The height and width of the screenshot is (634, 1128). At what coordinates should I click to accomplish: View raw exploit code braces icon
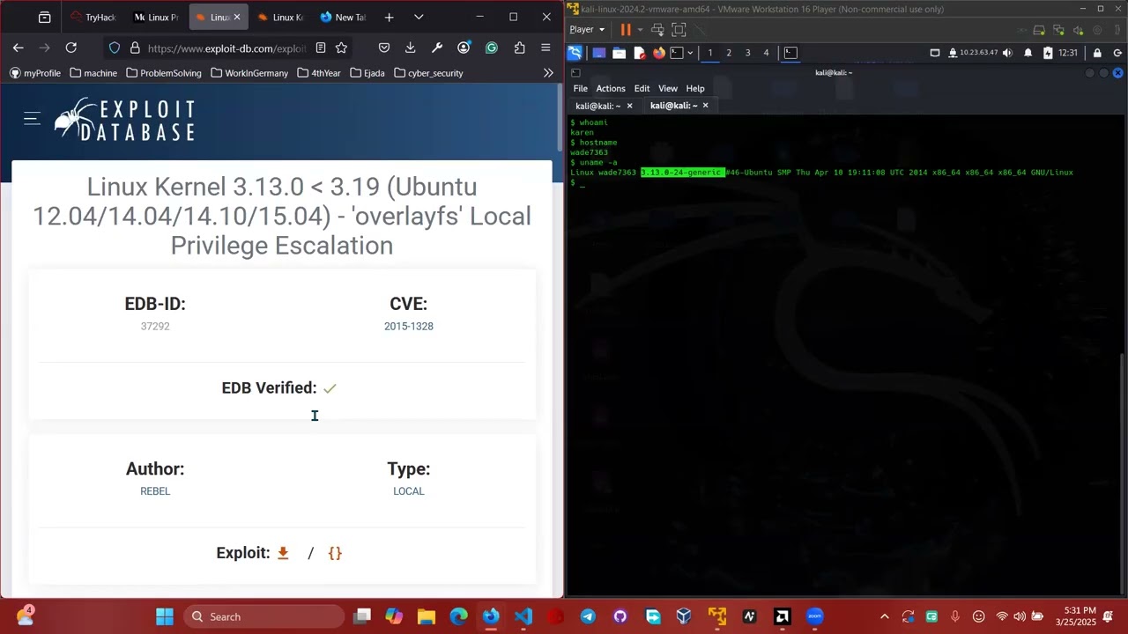point(335,553)
